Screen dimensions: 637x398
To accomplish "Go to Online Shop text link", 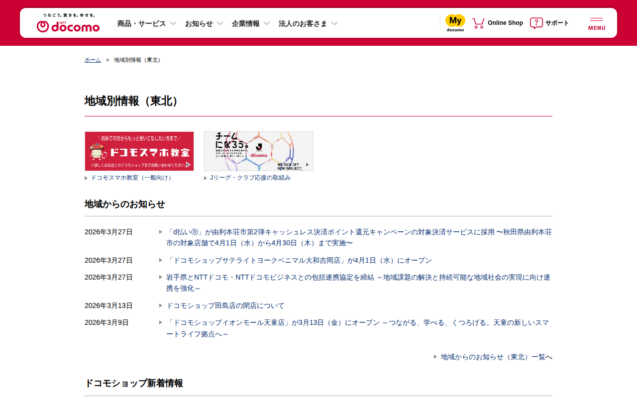I will point(505,23).
